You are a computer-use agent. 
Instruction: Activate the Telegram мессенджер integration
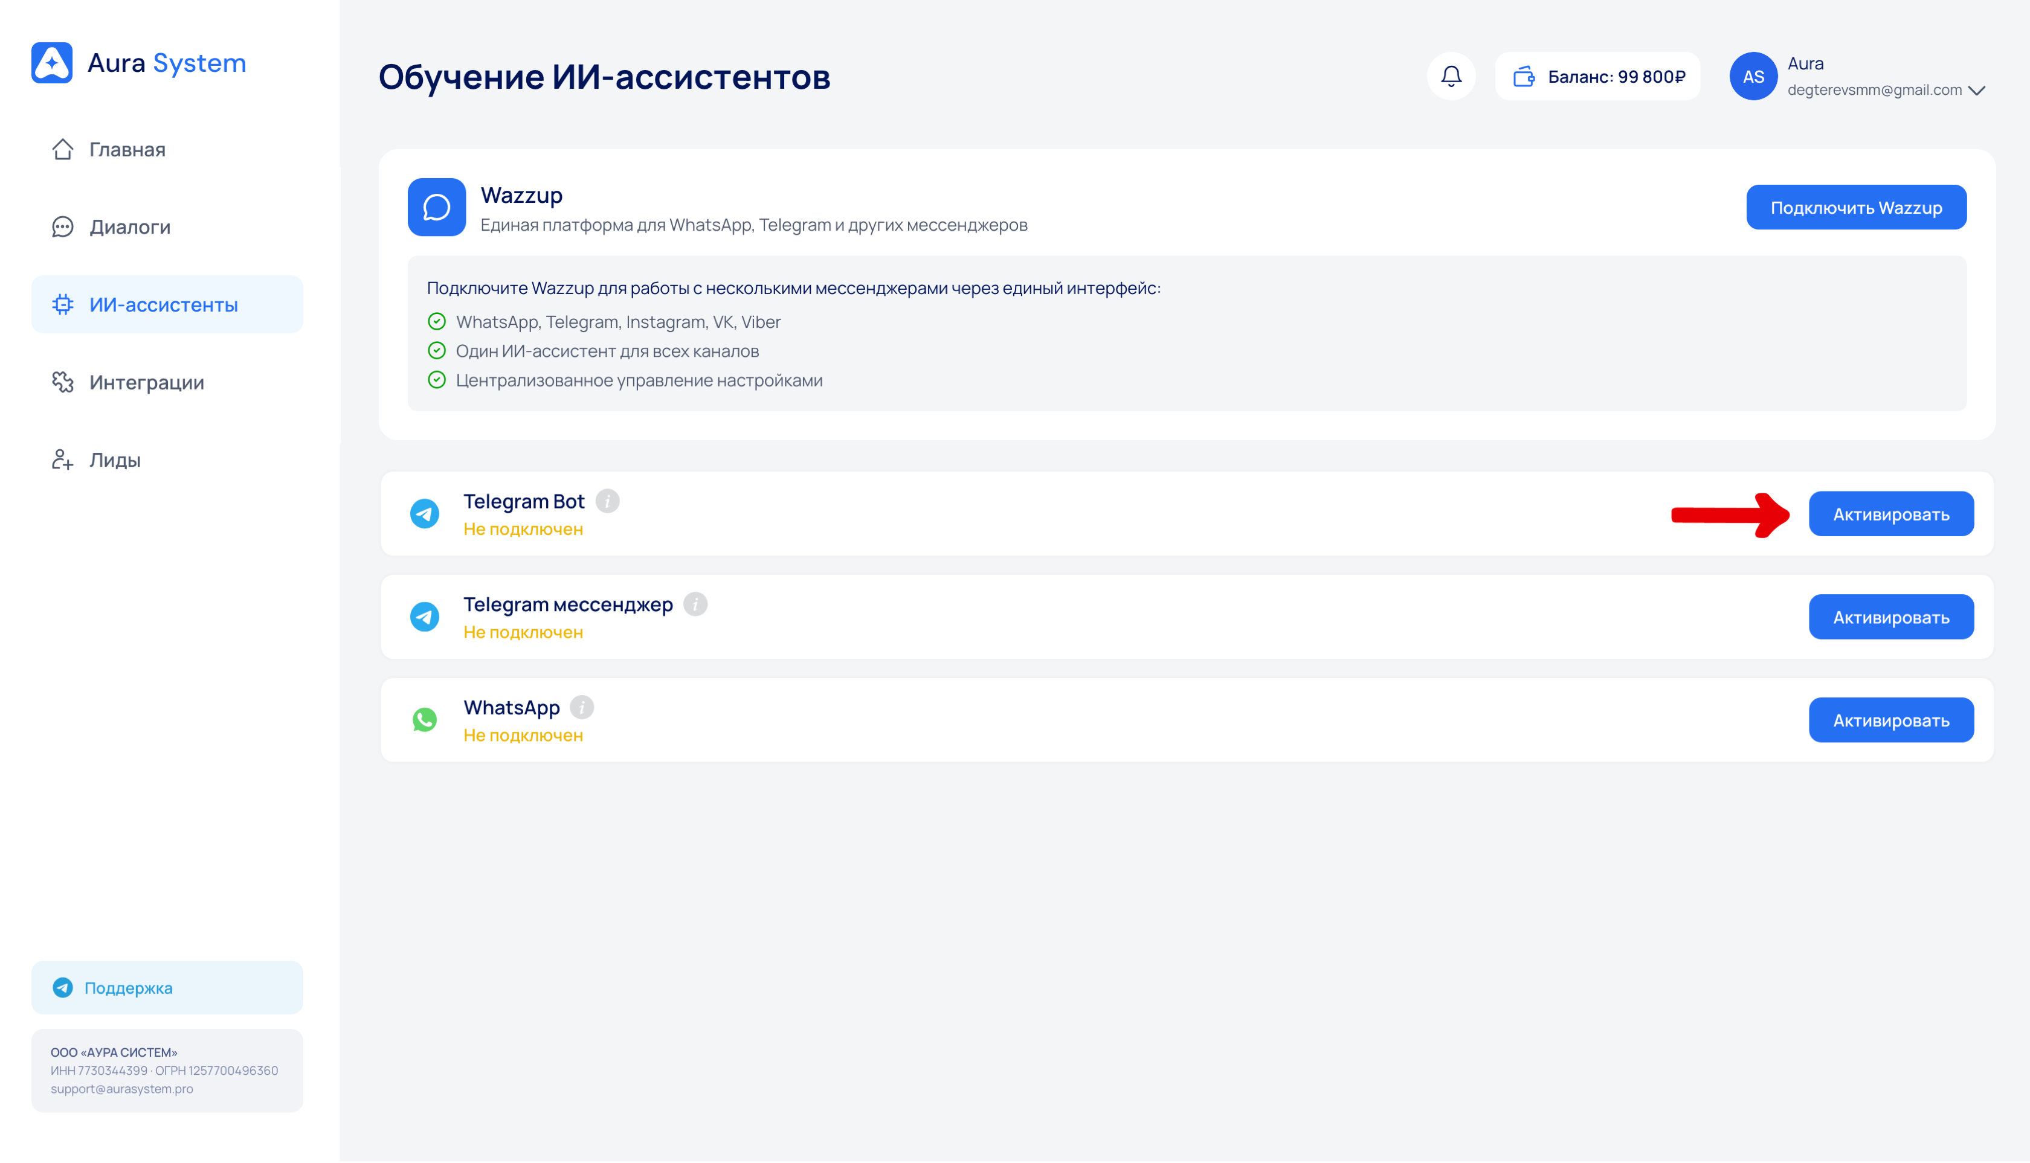point(1890,618)
